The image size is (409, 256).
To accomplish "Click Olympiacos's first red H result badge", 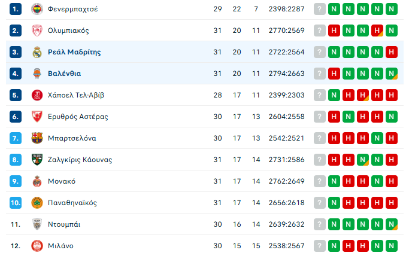I will (334, 31).
